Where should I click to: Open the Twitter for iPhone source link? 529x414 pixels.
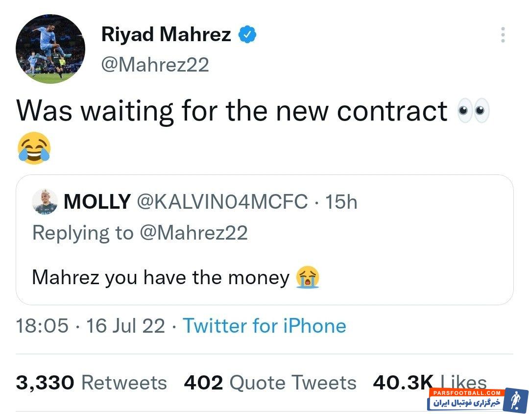tap(264, 326)
